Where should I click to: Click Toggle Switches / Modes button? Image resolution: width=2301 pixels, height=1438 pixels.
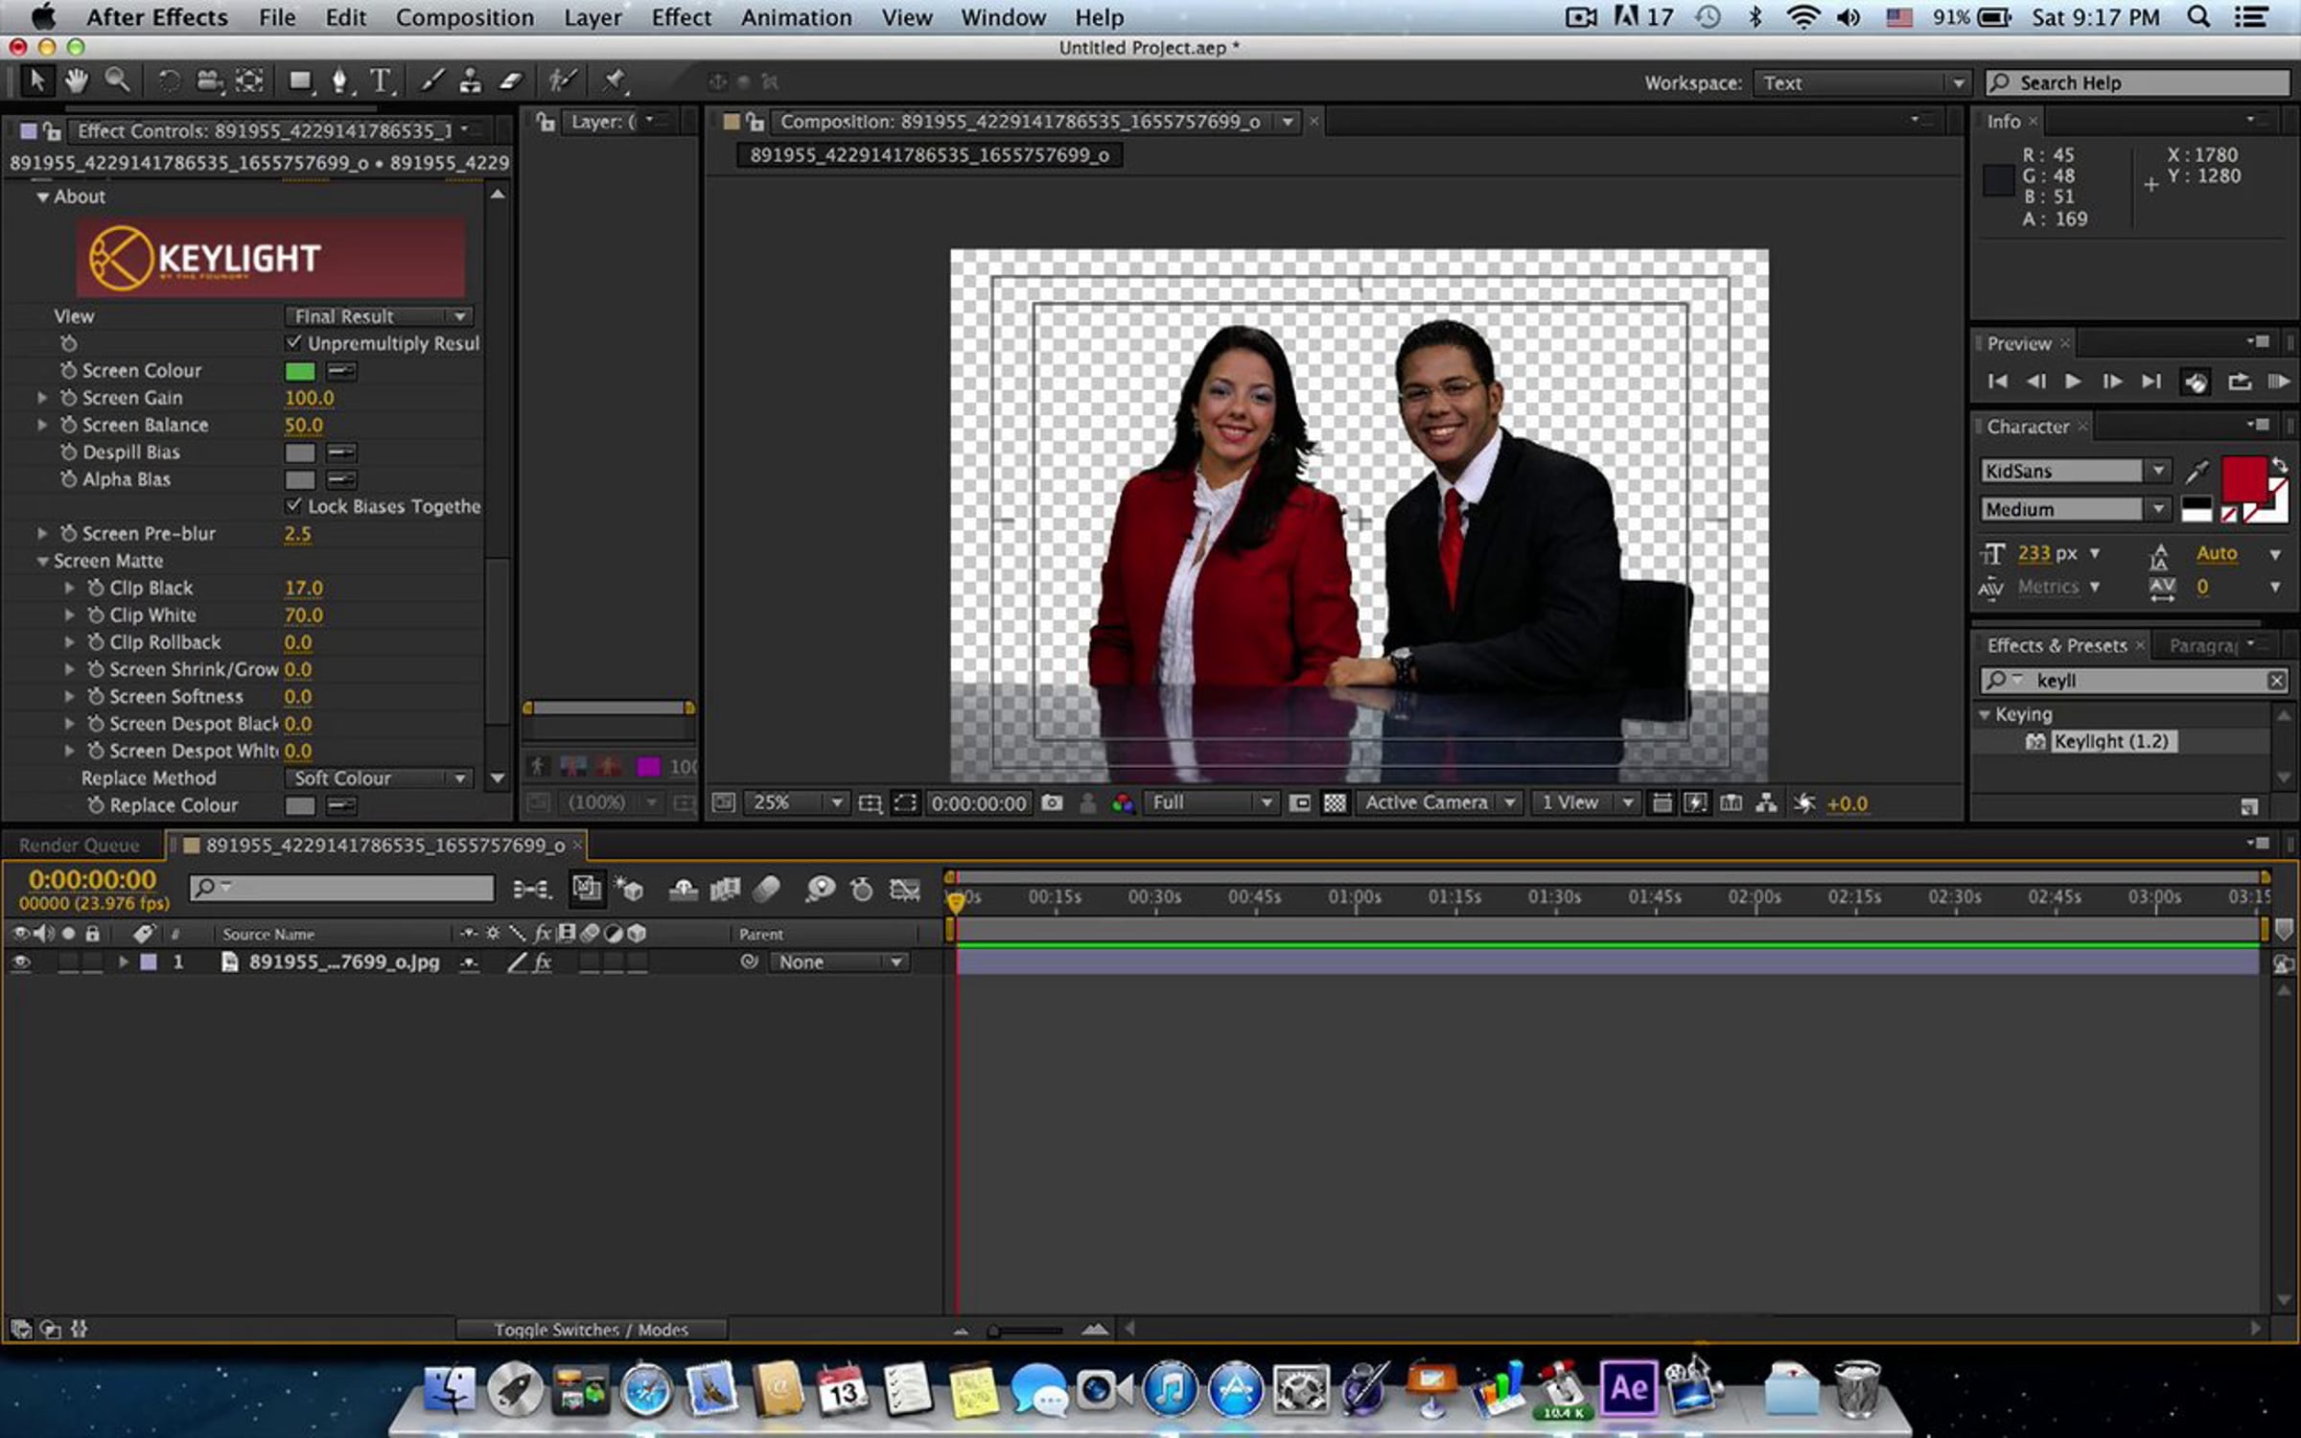pos(591,1330)
